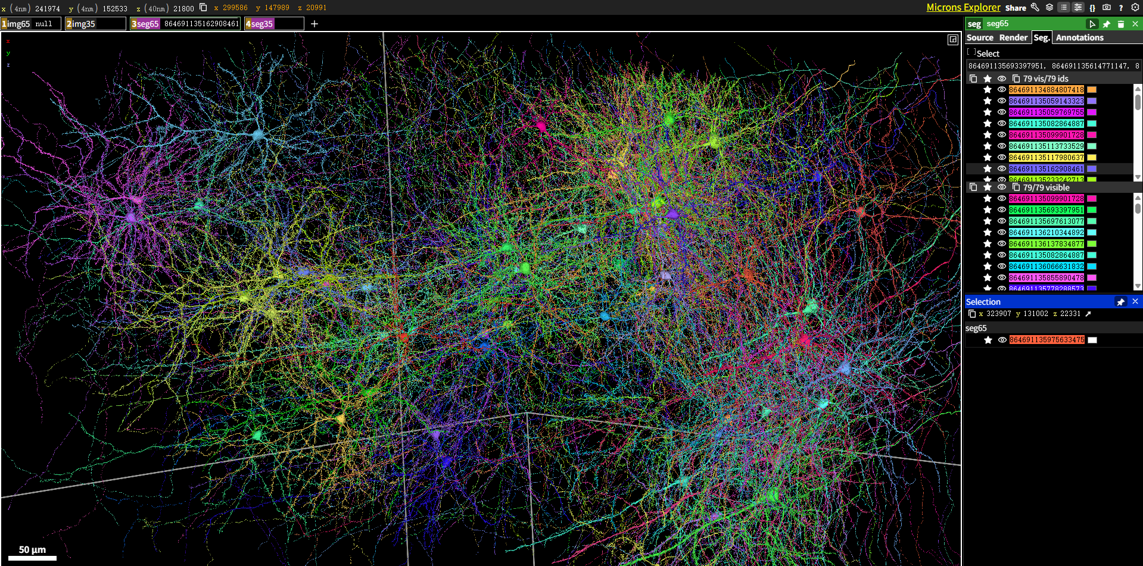Delete the seg65 layer with trash icon
Viewport: 1143px width, 566px height.
(x=1121, y=24)
